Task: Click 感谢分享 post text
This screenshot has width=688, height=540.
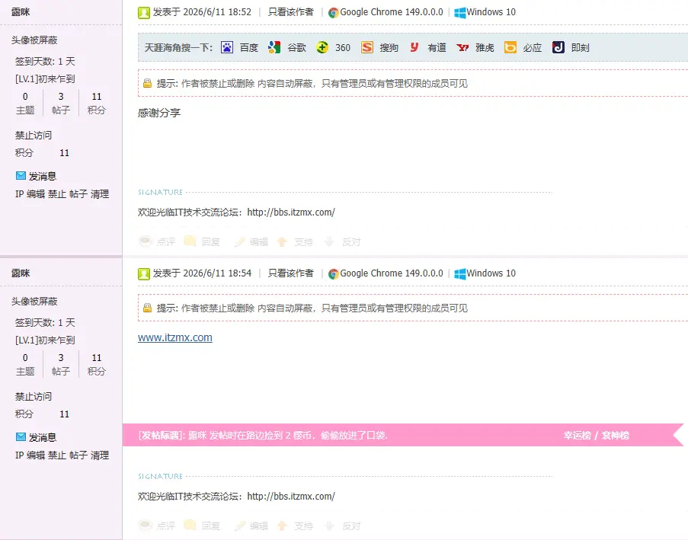Action: (159, 113)
